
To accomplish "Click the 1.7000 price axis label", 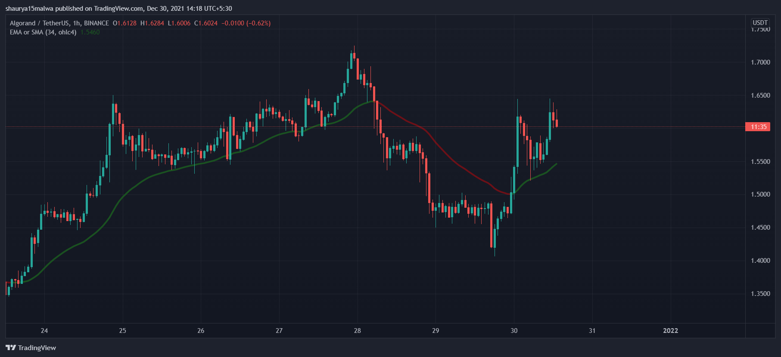I will 760,62.
